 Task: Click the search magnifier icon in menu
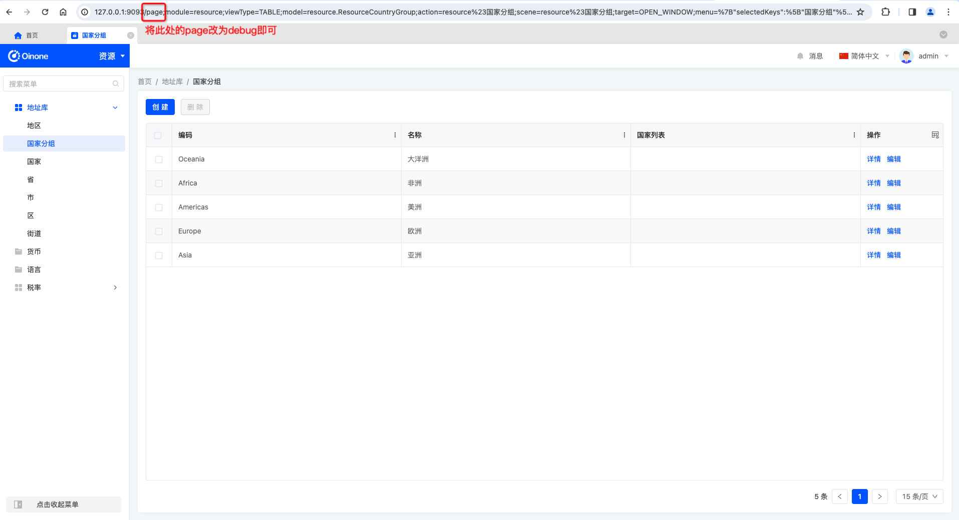click(x=116, y=84)
